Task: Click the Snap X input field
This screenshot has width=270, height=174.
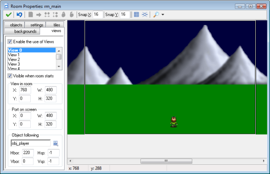Action: (98, 14)
